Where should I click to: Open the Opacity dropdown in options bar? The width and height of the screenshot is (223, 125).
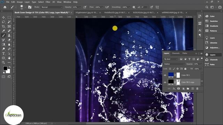point(80,7)
